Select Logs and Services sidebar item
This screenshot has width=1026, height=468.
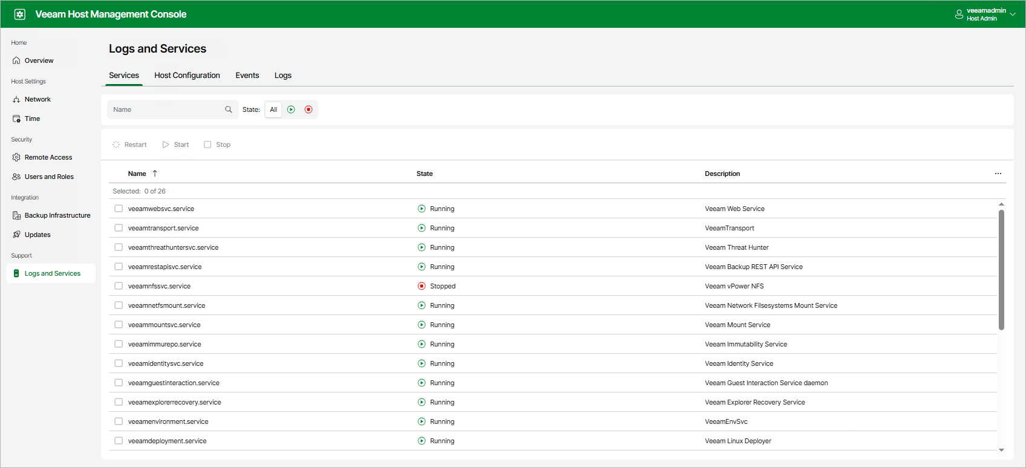51,273
